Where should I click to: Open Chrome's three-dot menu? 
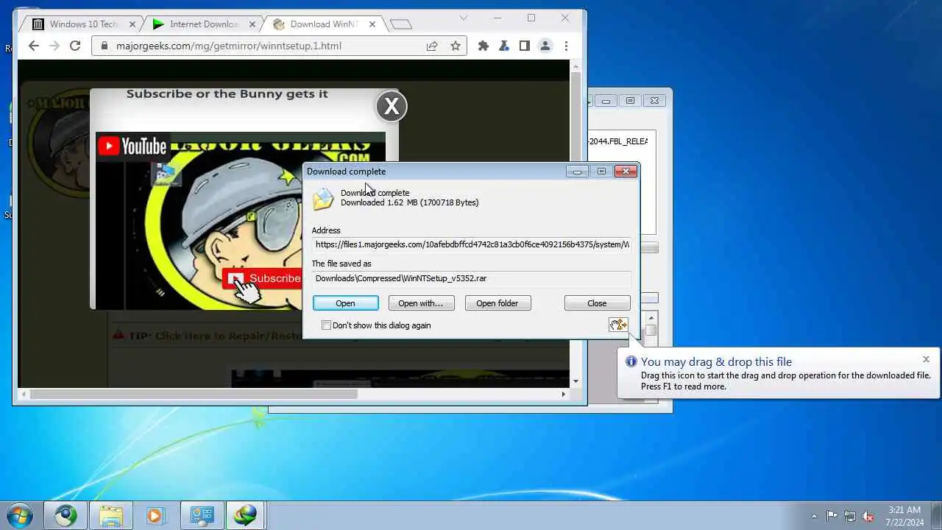tap(566, 46)
